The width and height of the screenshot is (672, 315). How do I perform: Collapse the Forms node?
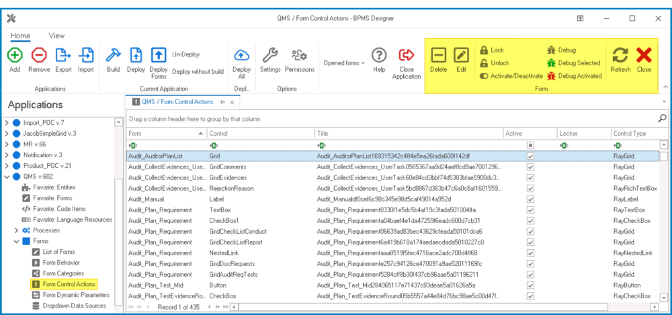[x=16, y=241]
